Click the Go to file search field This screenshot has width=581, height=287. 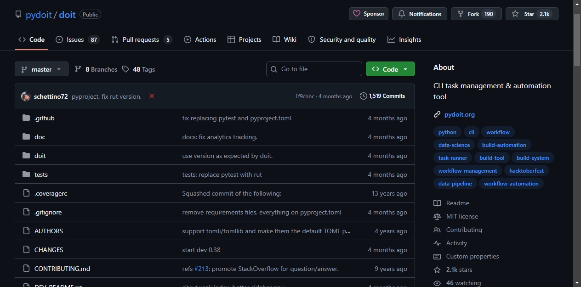[314, 69]
